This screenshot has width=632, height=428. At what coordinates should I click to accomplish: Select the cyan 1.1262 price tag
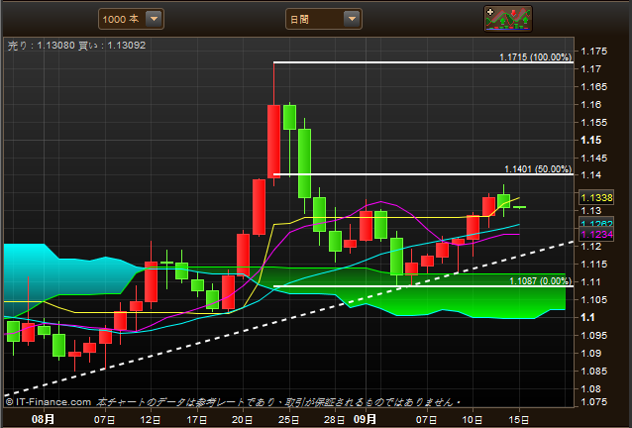tap(596, 224)
